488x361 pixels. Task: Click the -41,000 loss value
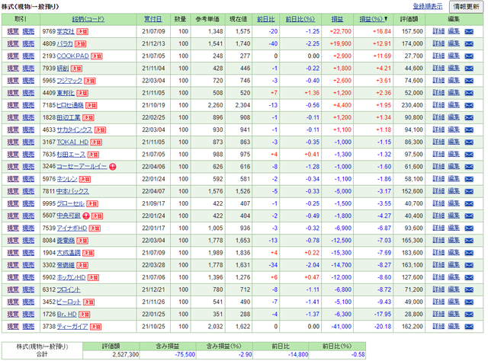[x=341, y=327]
